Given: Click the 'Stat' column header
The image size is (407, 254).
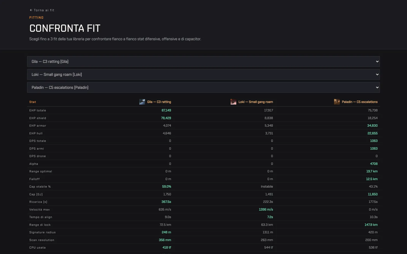Looking at the screenshot, I should [x=33, y=102].
